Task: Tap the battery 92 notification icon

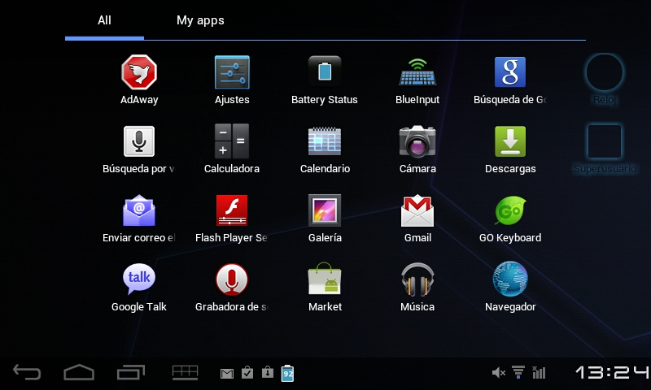Action: tap(288, 373)
